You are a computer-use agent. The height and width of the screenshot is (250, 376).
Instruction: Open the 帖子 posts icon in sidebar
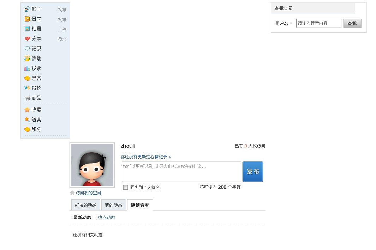27,9
